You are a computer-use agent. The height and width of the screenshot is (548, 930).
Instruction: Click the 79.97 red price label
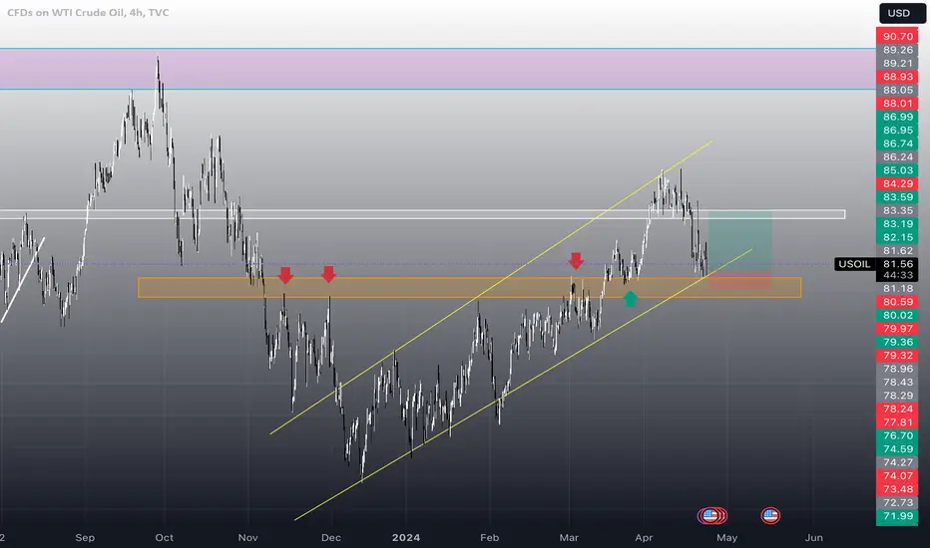pyautogui.click(x=898, y=329)
